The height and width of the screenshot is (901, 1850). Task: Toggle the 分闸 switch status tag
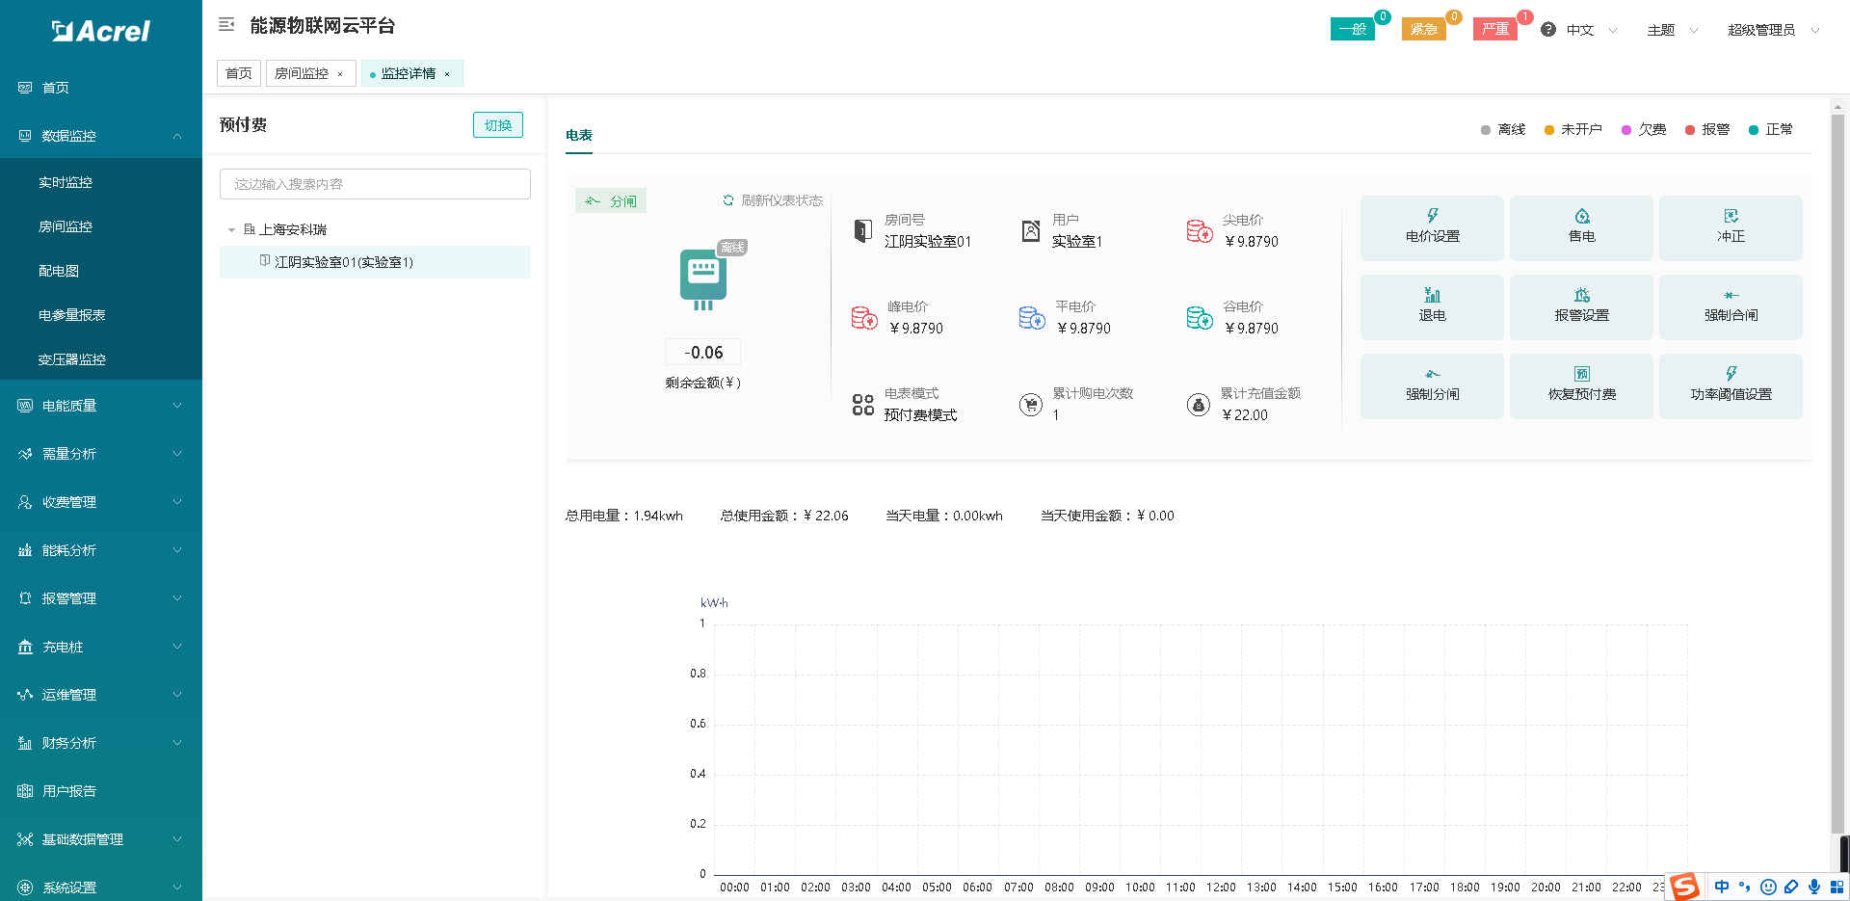coord(611,200)
